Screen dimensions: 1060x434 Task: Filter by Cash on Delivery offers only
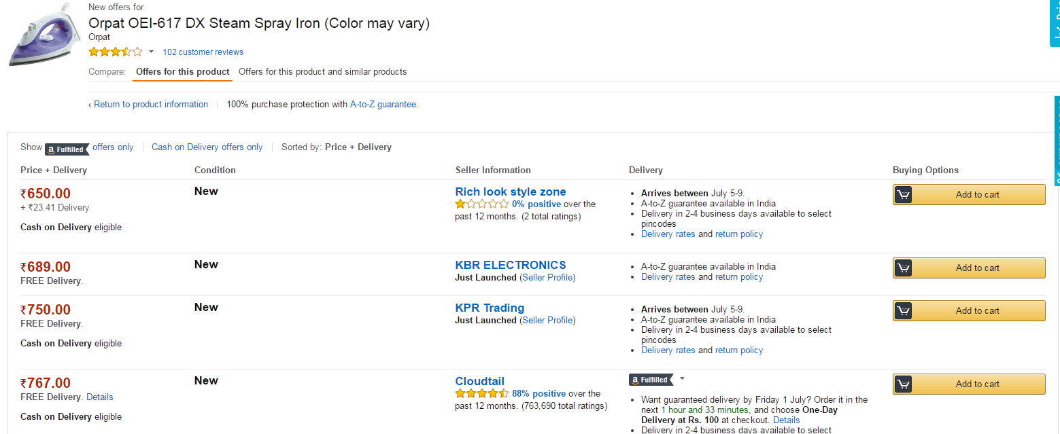tap(207, 147)
